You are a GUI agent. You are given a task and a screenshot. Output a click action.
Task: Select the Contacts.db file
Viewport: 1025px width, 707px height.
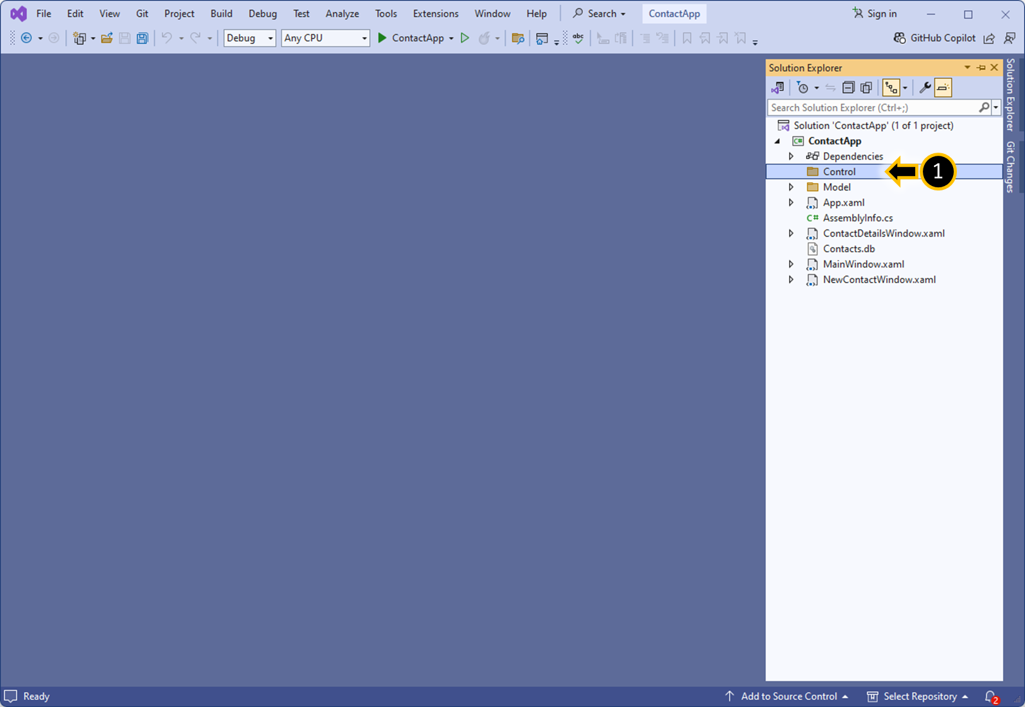coord(848,248)
